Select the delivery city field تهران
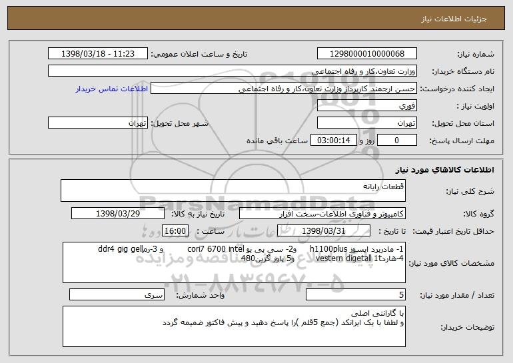Screen dimensions: 513x363 coord(98,123)
